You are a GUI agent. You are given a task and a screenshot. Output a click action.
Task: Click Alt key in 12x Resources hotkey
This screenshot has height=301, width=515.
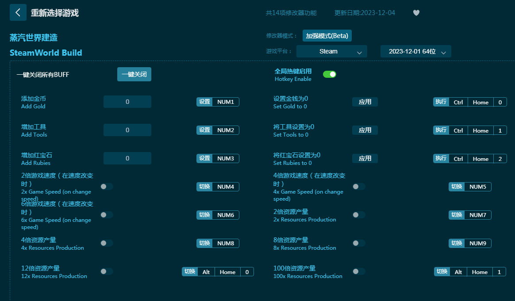point(206,272)
